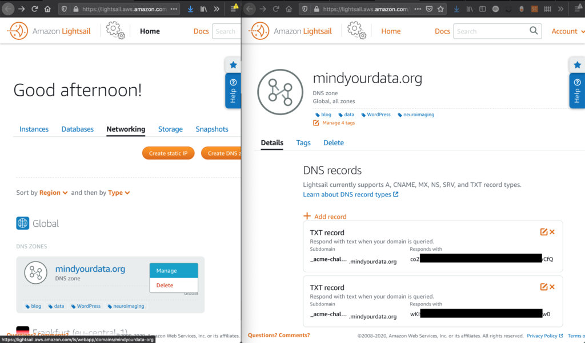Open the gear settings icon in the left Lightsail header
The image size is (585, 343).
click(115, 31)
